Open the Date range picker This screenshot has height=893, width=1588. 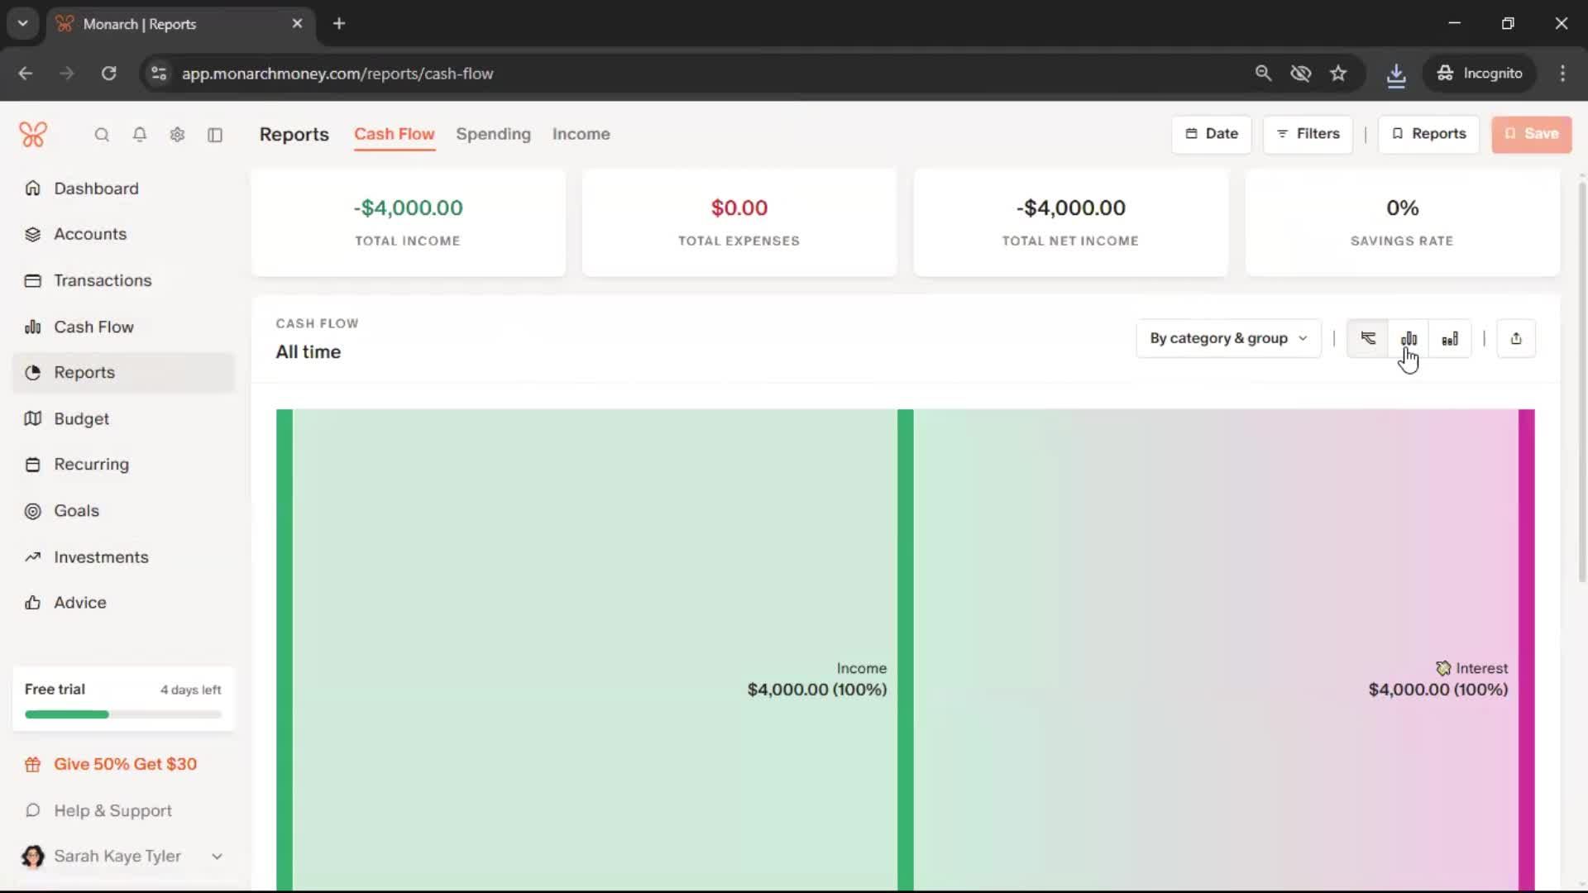[x=1211, y=134]
